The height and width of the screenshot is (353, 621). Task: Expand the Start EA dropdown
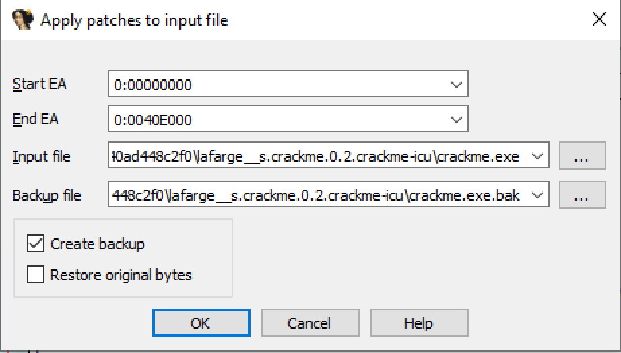(x=456, y=85)
